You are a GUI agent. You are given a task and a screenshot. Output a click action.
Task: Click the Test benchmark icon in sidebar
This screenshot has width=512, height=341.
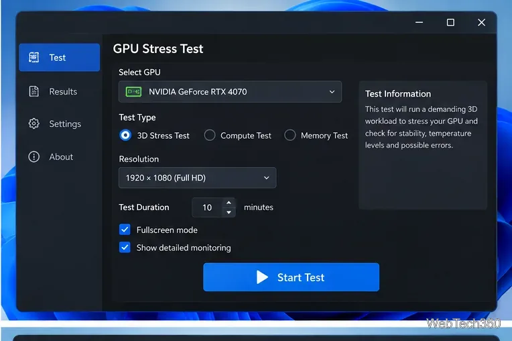[x=34, y=58]
